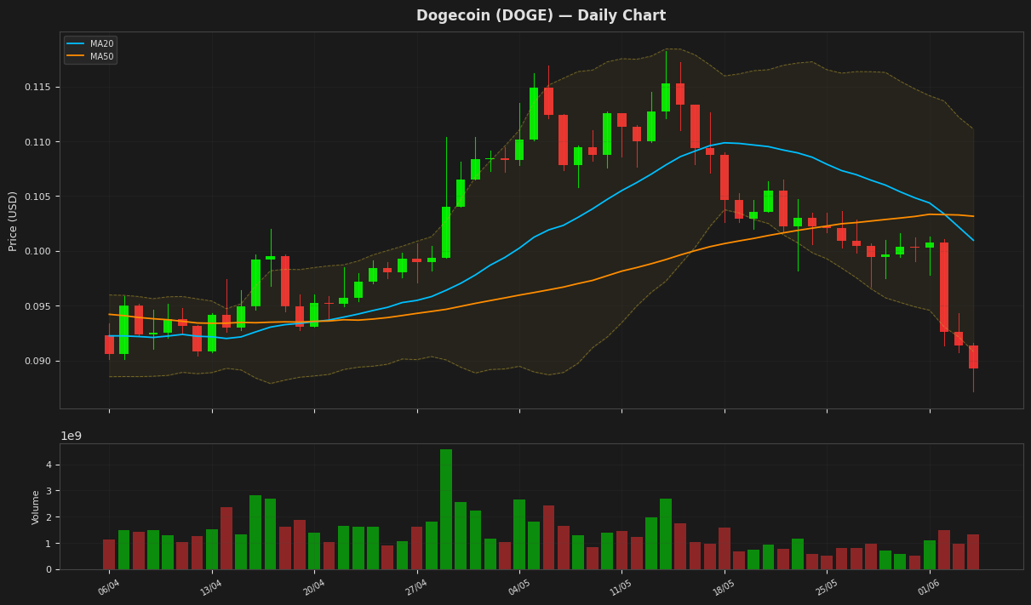1031x605 pixels.
Task: Click the volume axis tick label 0
Action: (49, 570)
